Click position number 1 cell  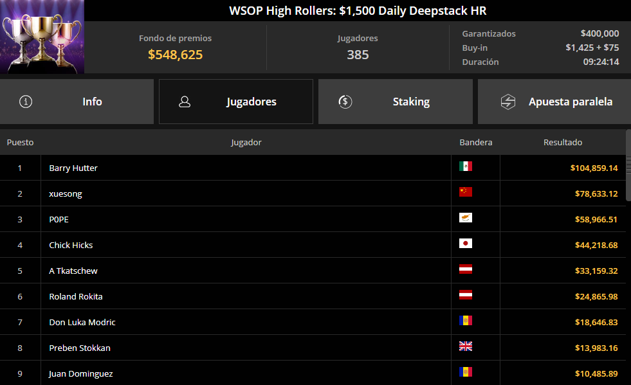coord(20,168)
